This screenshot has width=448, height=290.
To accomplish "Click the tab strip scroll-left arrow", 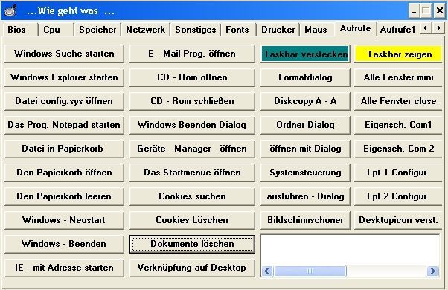I will [x=426, y=28].
